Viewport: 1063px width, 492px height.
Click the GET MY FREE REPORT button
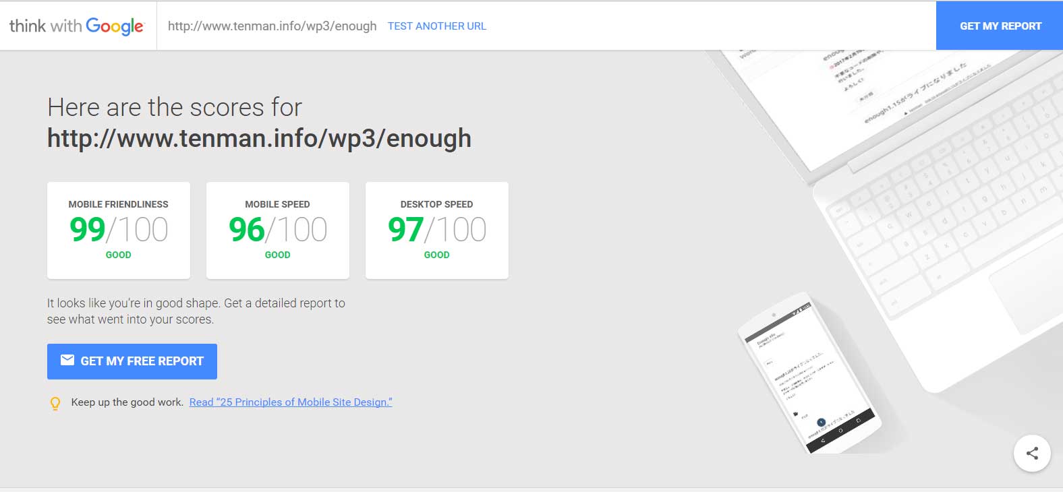click(132, 361)
